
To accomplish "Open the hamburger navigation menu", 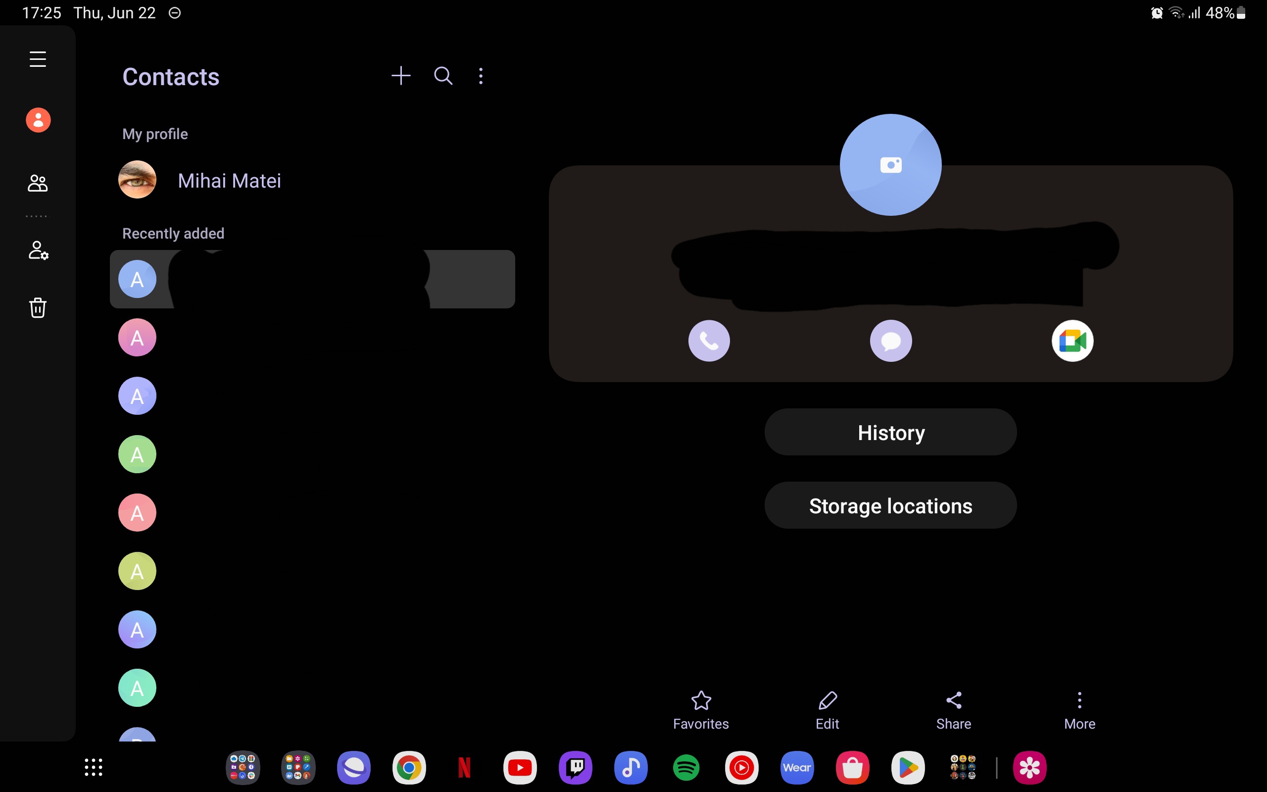I will pos(38,59).
